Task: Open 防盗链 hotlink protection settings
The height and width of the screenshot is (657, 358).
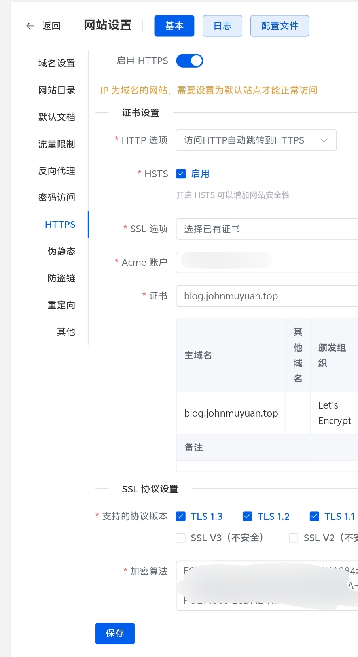Action: 61,278
